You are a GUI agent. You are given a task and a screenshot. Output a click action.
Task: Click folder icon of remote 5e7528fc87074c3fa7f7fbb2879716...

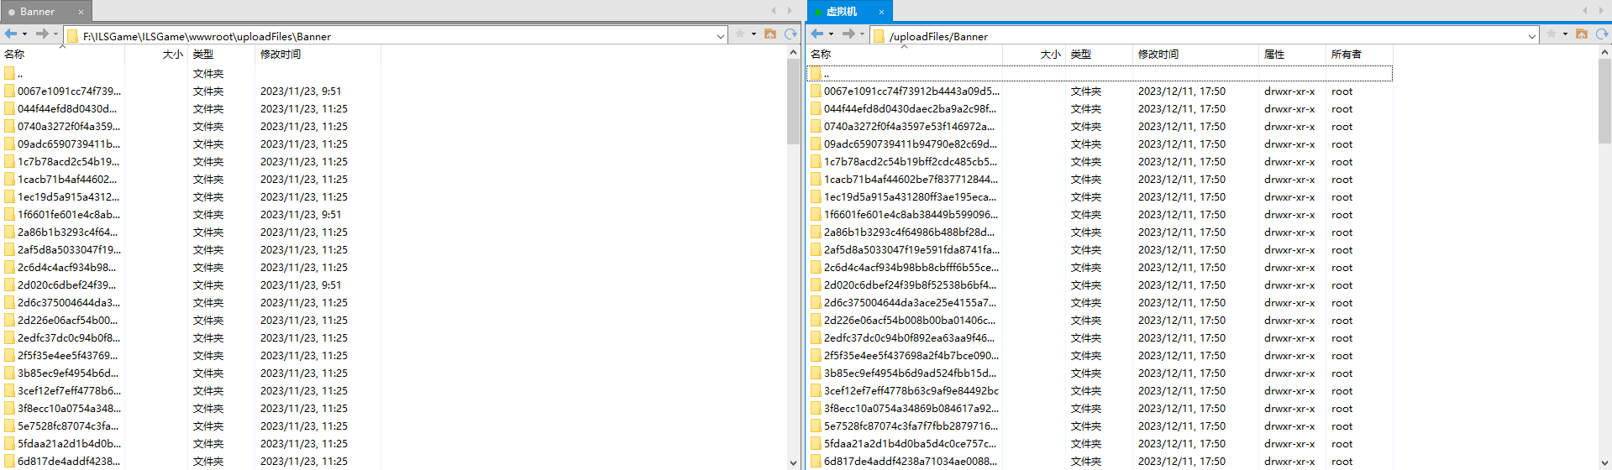[816, 426]
